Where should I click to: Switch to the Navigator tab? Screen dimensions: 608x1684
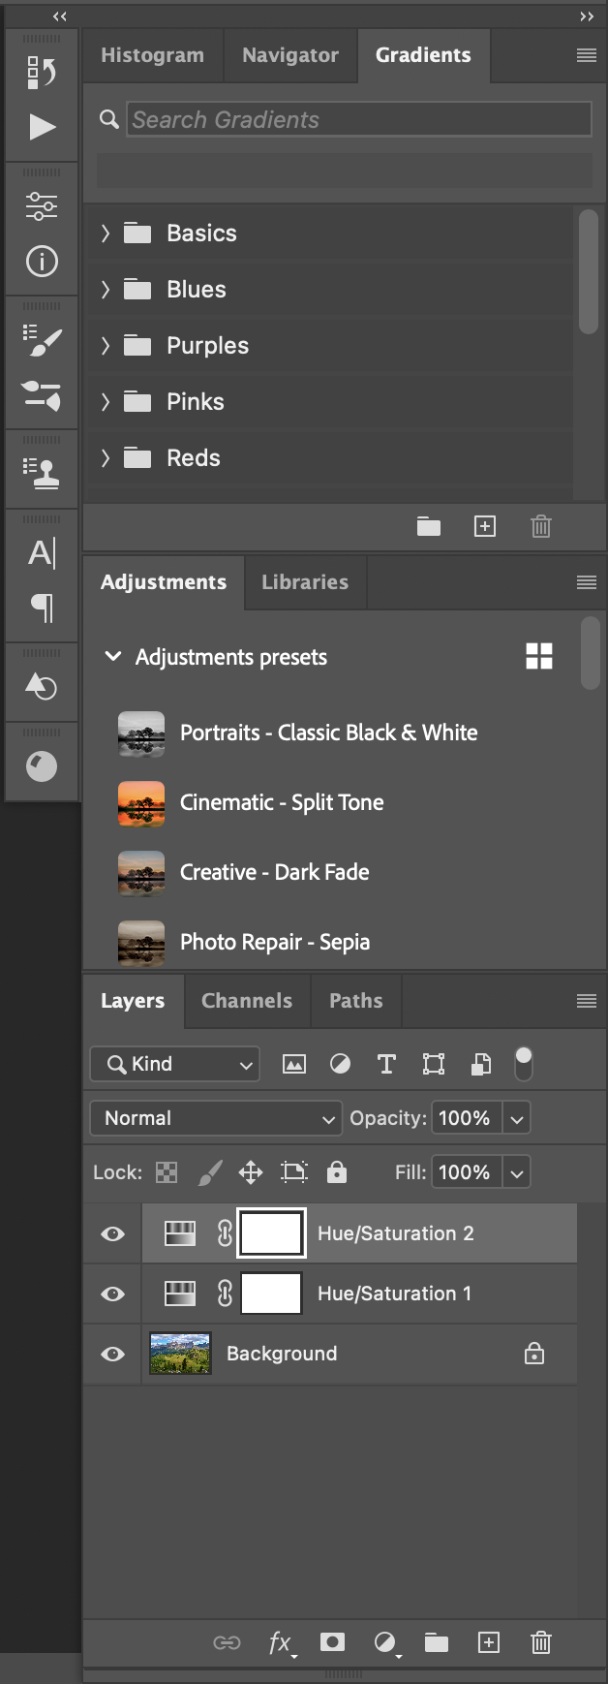pos(290,55)
